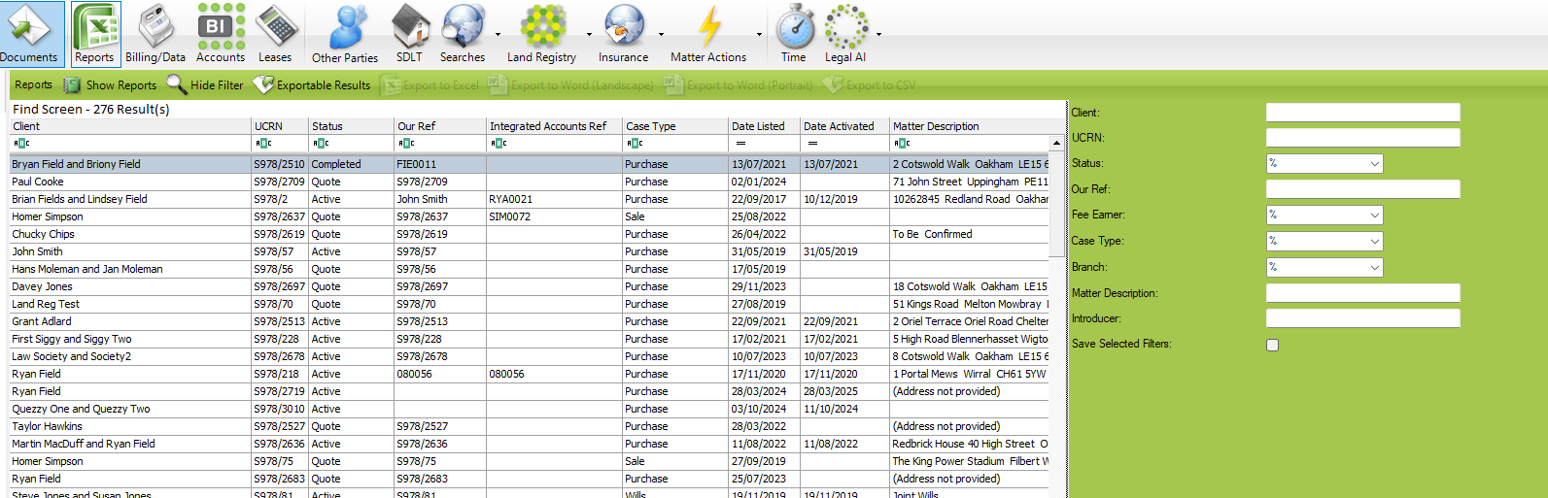Sort by the Date Listed column header
Screen dimensions: 1548x498
click(763, 126)
